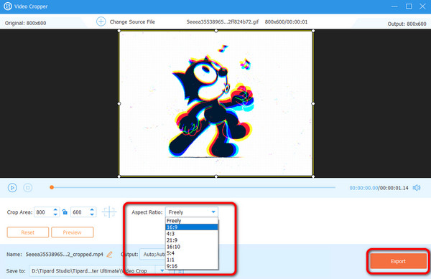Click the orange playback progress handle
The image size is (431, 279).
click(52, 187)
